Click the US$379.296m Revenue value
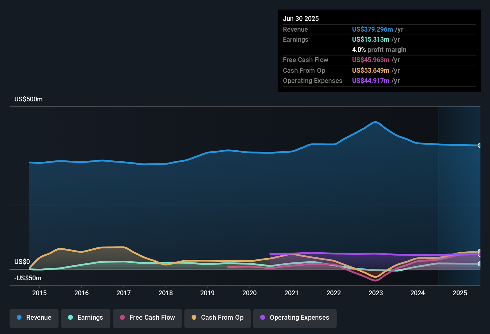Image resolution: width=490 pixels, height=334 pixels. click(372, 29)
